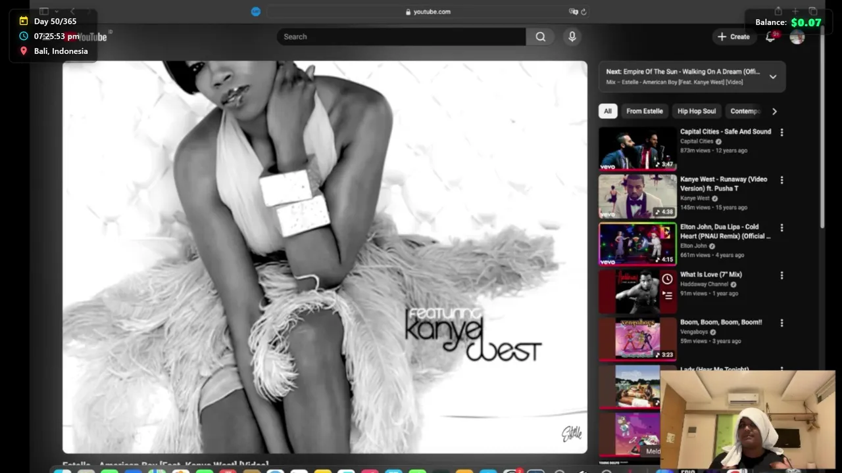This screenshot has height=473, width=842.
Task: Open the account avatar menu
Action: (797, 37)
